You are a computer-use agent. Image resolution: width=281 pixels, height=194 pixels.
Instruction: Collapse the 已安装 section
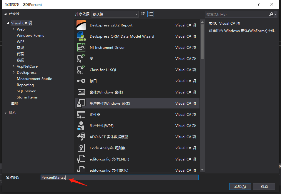click(x=6, y=14)
